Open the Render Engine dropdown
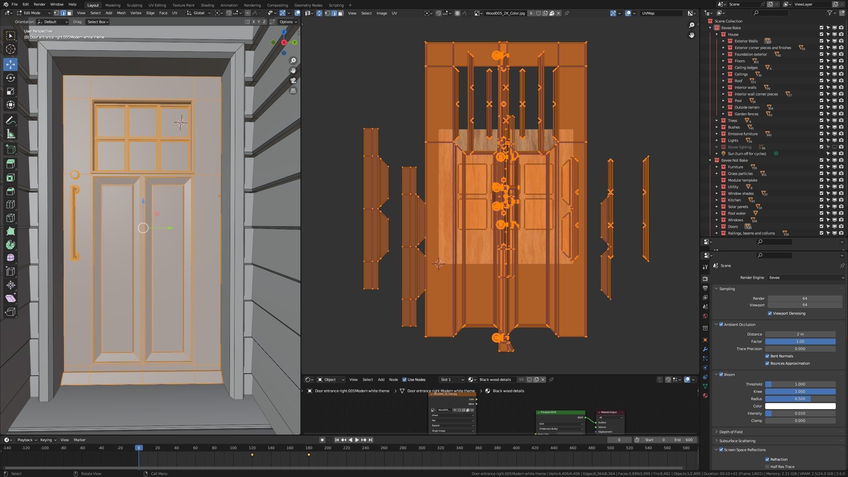848x477 pixels. click(806, 278)
